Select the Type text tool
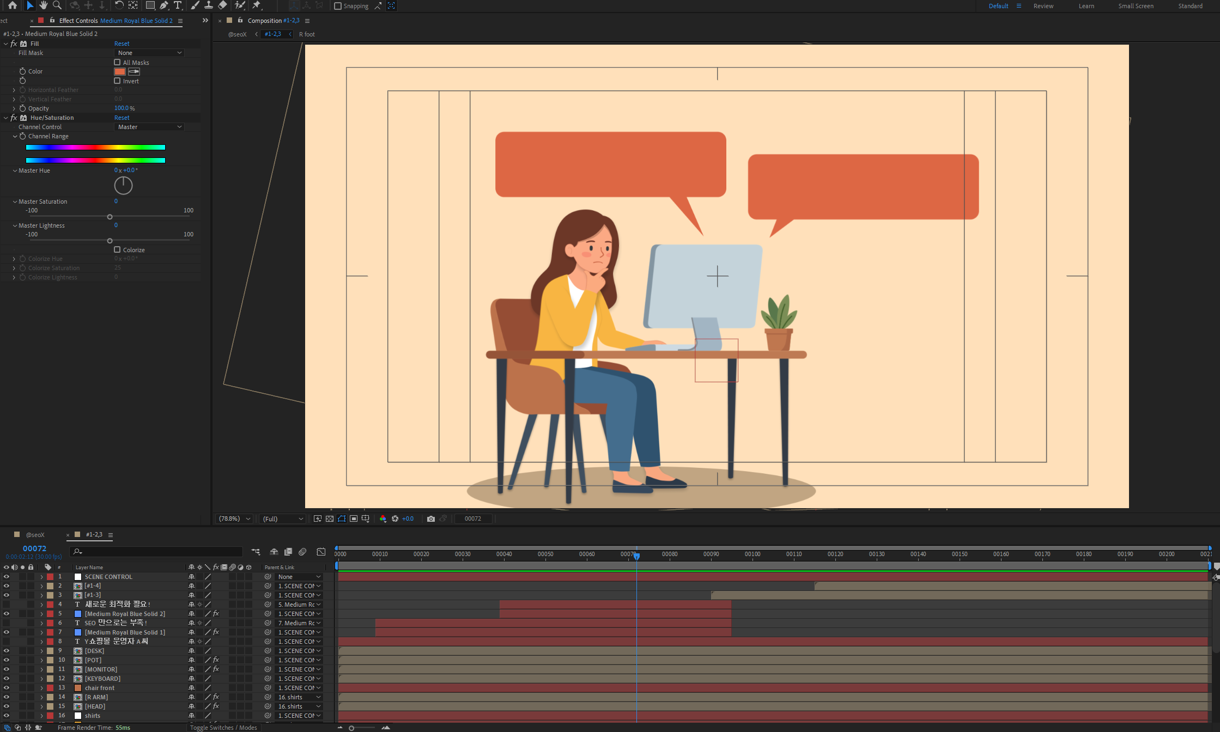 [x=178, y=5]
